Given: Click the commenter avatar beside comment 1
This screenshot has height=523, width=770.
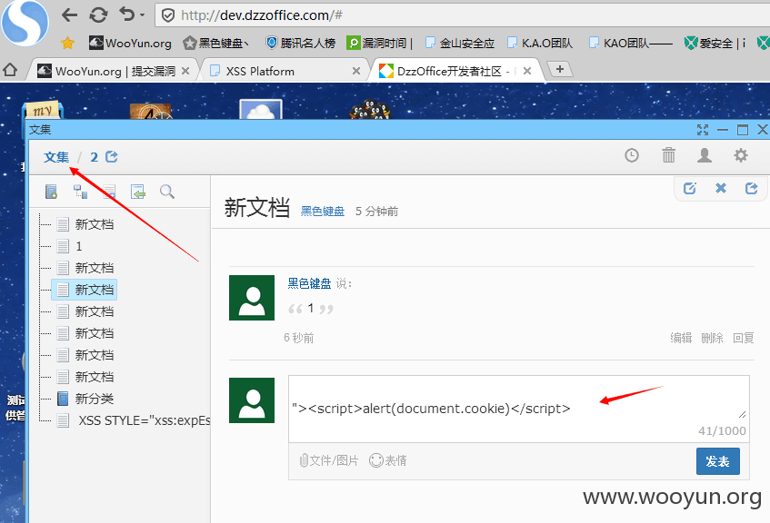Looking at the screenshot, I should pyautogui.click(x=252, y=298).
